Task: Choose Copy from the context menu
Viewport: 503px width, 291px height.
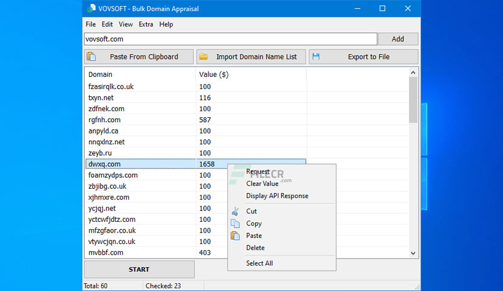Action: tap(282, 224)
